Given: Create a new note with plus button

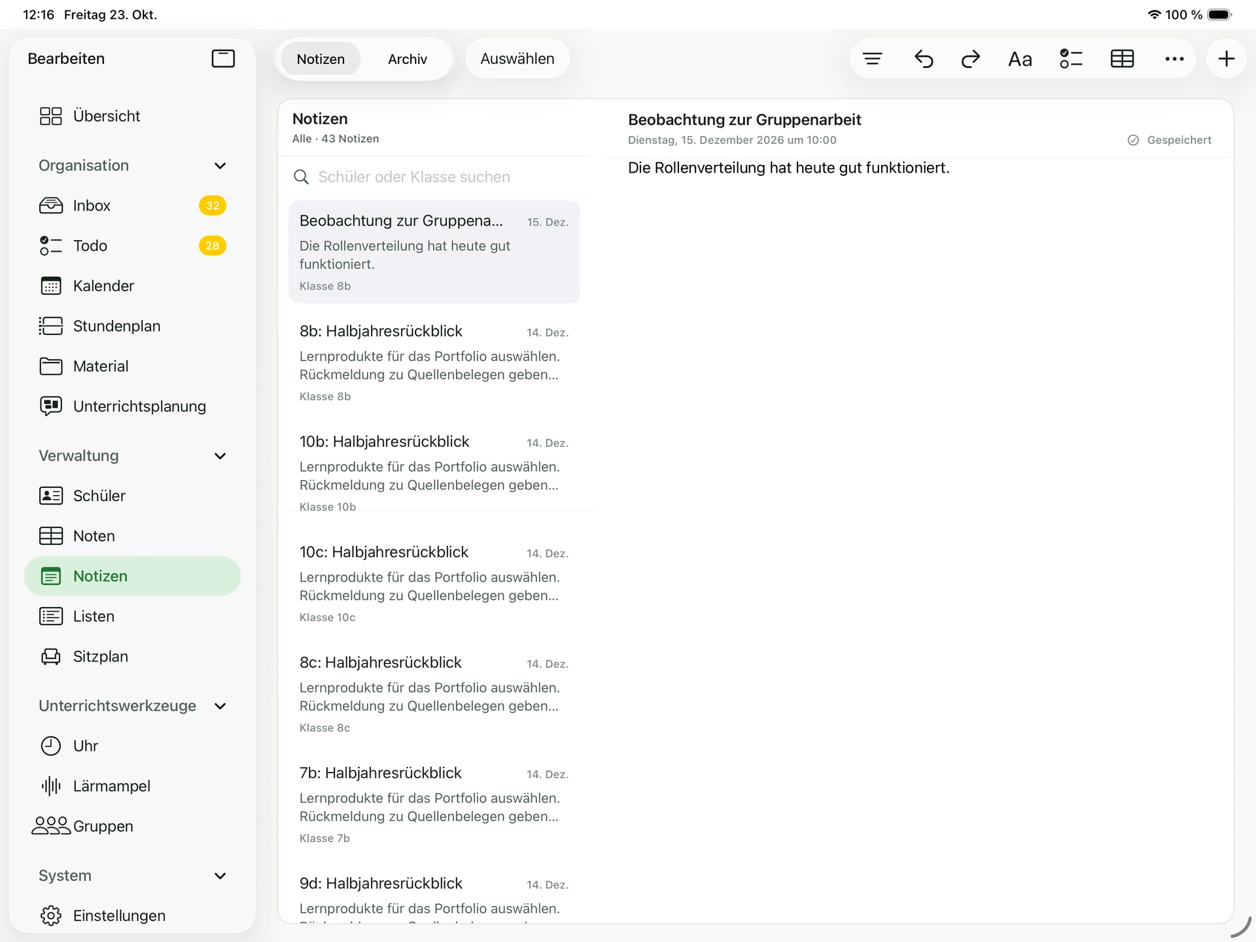Looking at the screenshot, I should 1227,59.
